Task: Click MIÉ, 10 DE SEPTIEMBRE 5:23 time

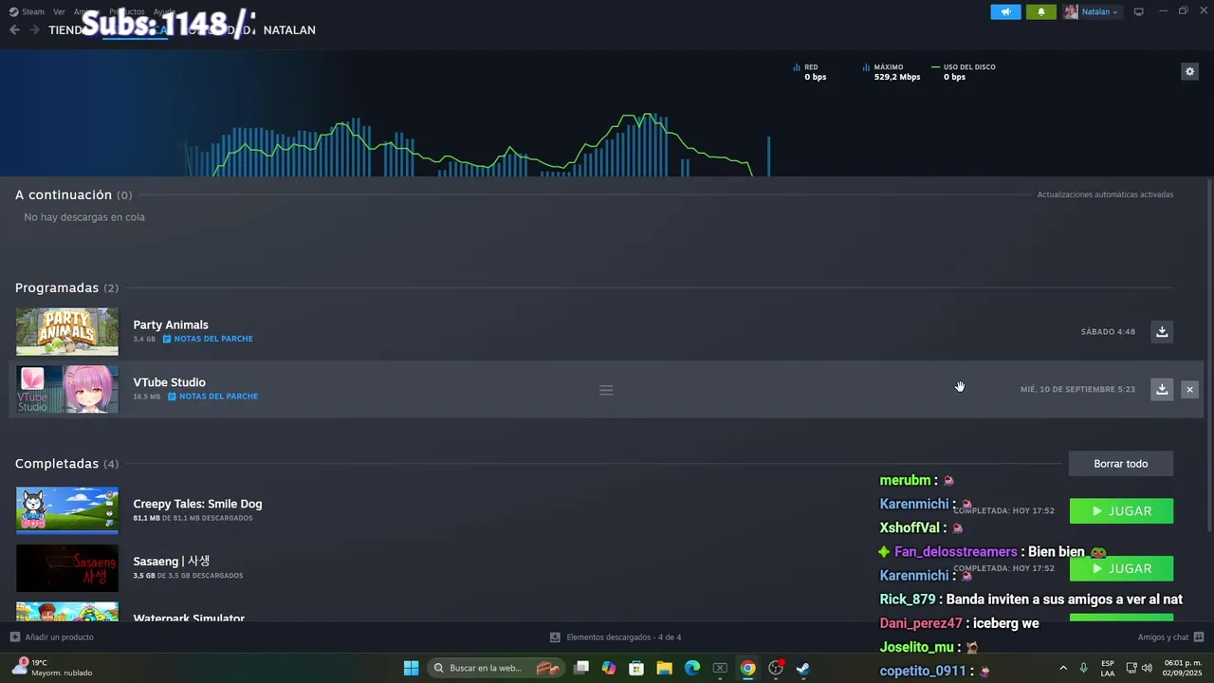Action: click(1077, 389)
